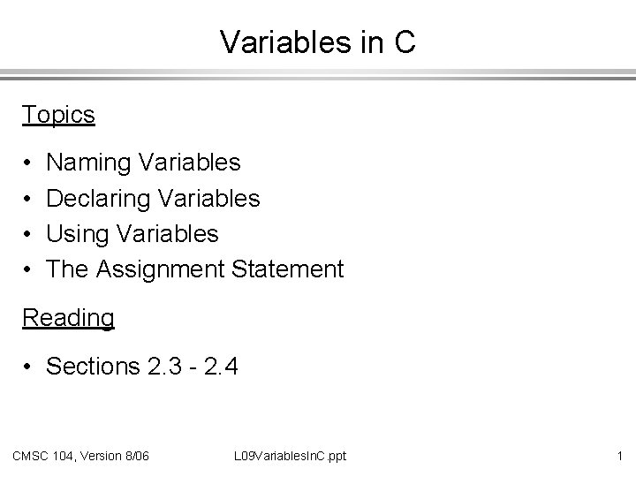636x477 pixels.
Task: Click the Naming Variables bullet text
Action: pyautogui.click(x=143, y=163)
